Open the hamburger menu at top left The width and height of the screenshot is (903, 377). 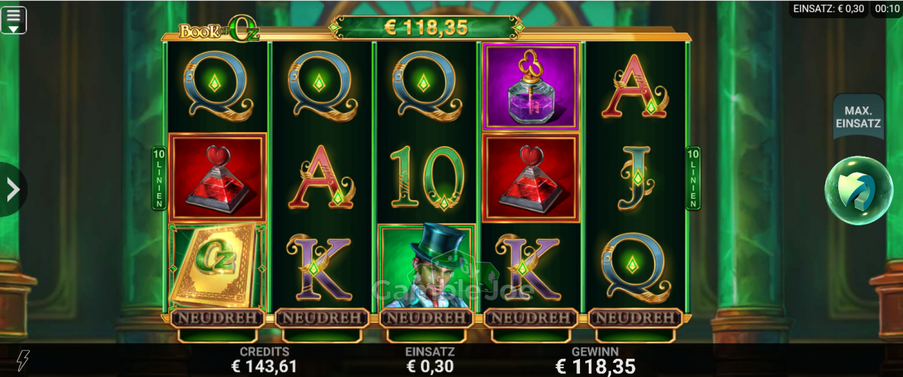click(x=14, y=20)
